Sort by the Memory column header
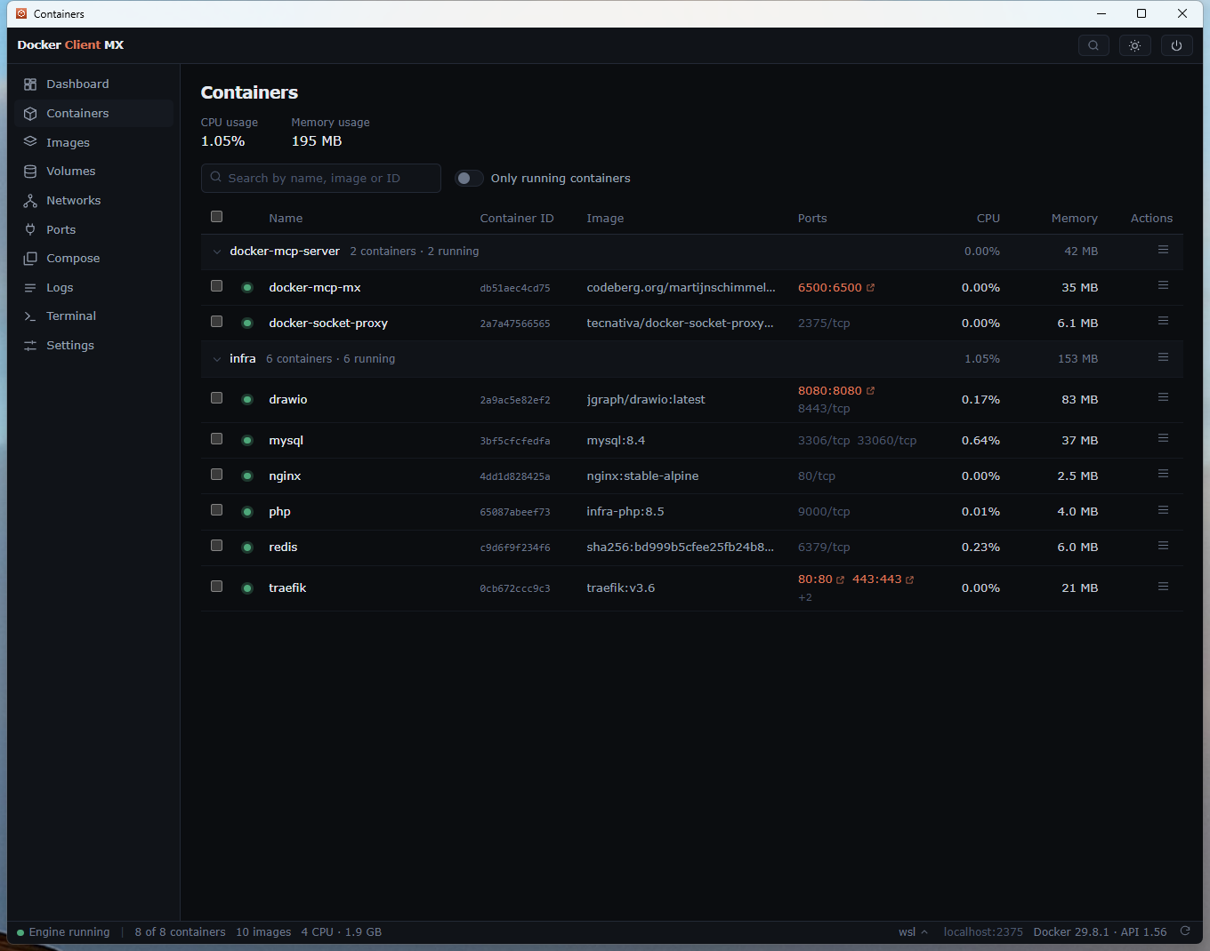Image resolution: width=1210 pixels, height=951 pixels. 1074,219
